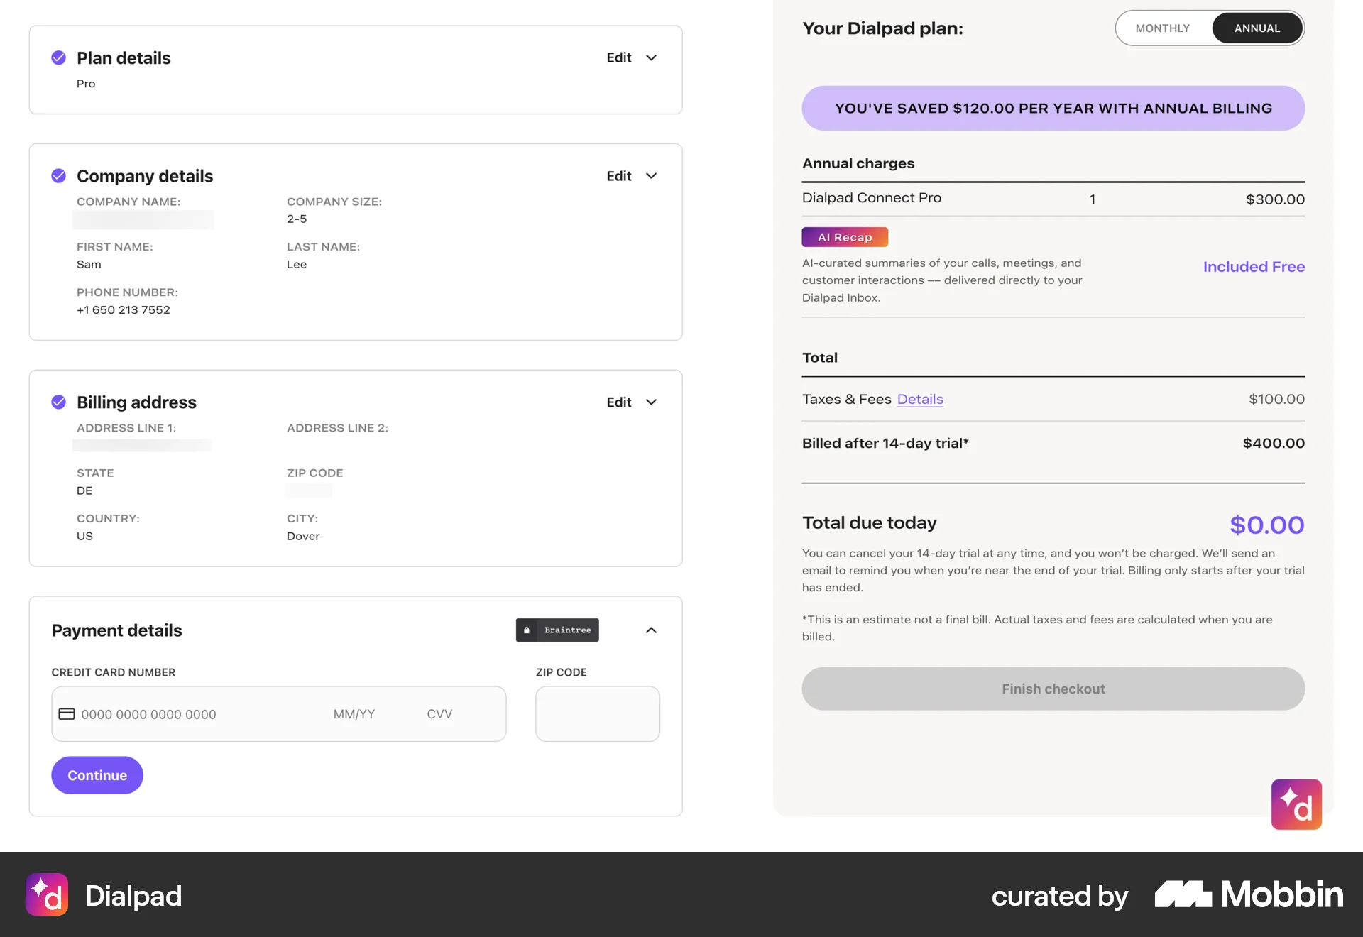Click the Finish checkout button
Screen dimensions: 1363x937
pos(1053,688)
